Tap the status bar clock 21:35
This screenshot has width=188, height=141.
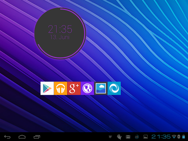(161, 137)
